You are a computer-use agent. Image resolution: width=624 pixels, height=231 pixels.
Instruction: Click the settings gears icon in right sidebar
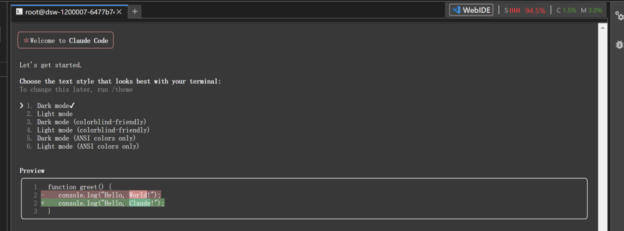pos(619,16)
